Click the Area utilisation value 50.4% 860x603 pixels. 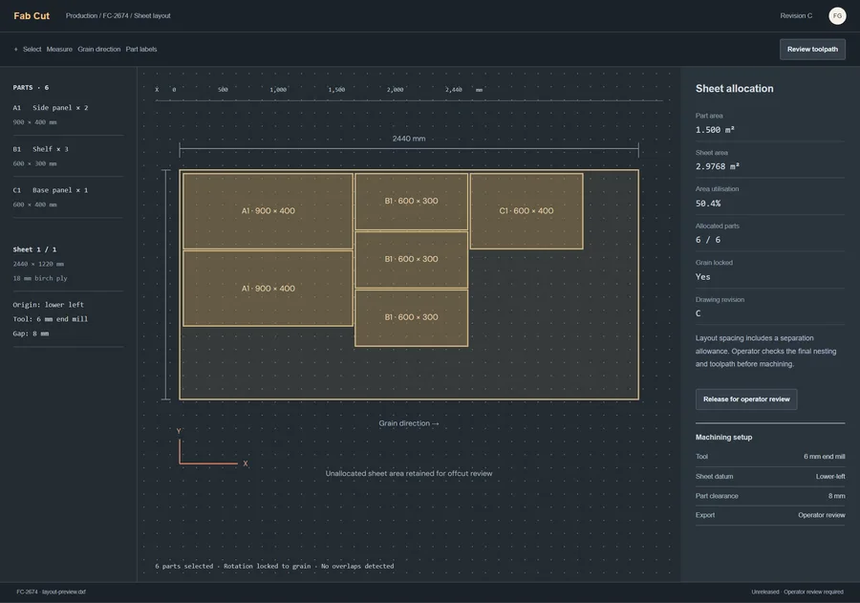click(x=708, y=204)
